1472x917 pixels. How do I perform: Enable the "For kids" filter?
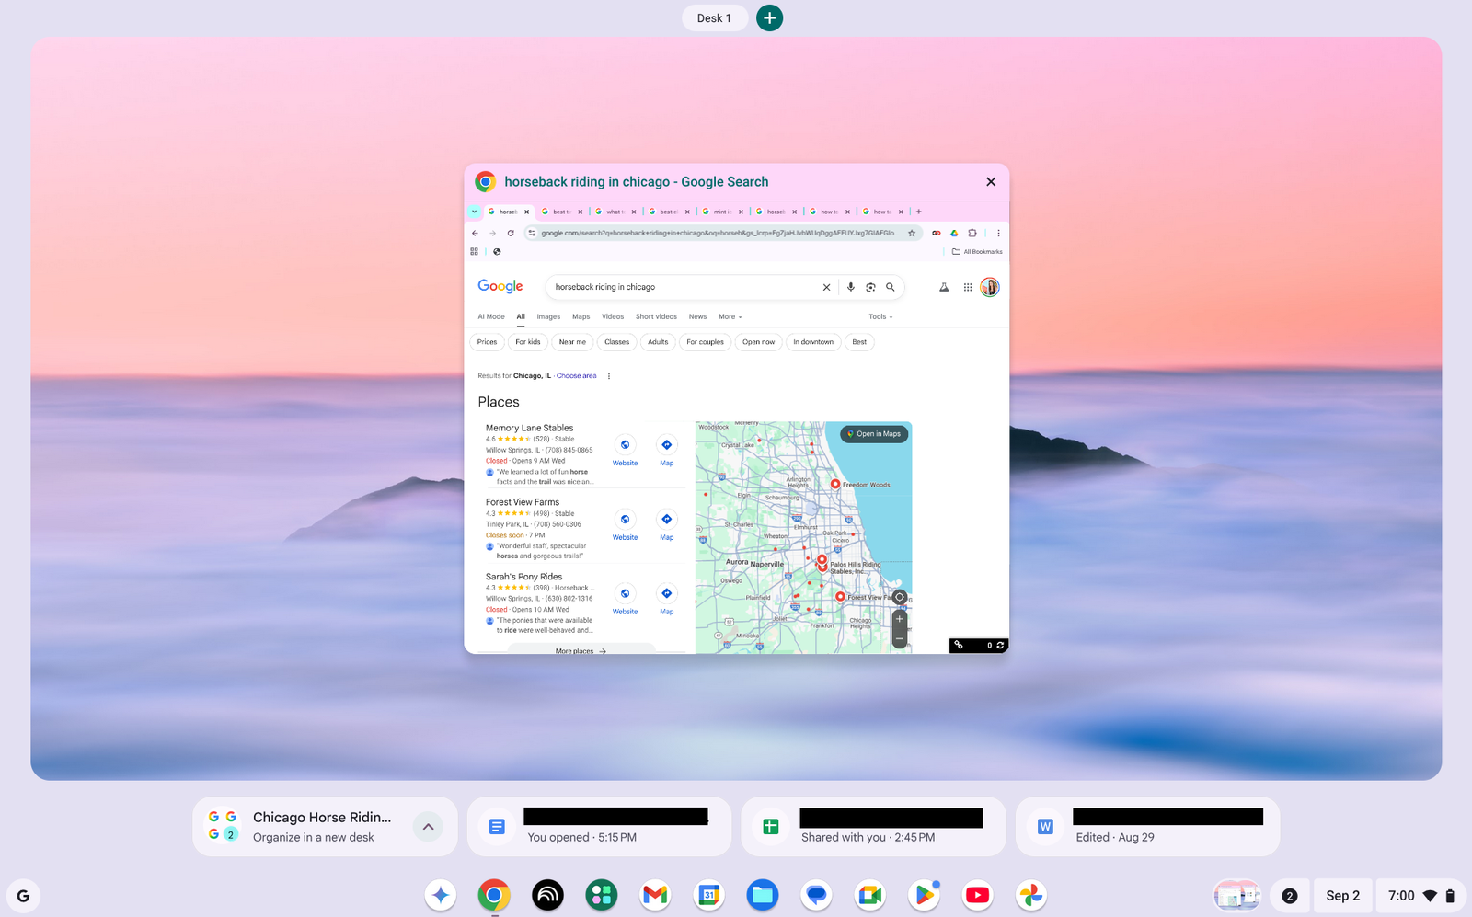(x=527, y=341)
